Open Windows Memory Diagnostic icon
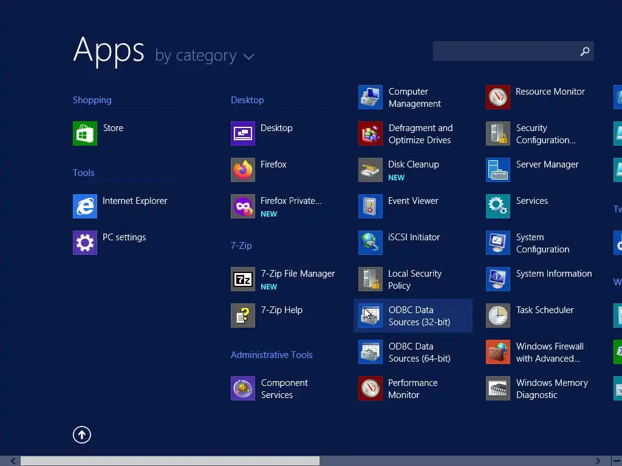Screen dimensions: 622x466 498,389
